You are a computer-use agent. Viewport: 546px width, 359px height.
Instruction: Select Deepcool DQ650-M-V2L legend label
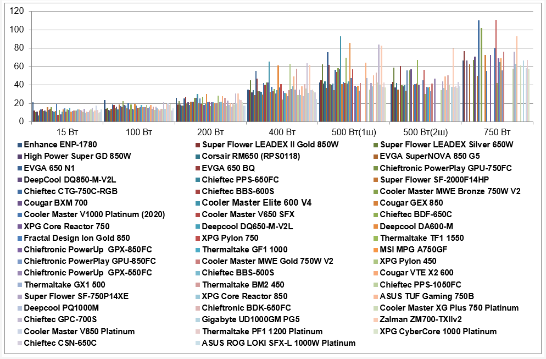pyautogui.click(x=247, y=227)
